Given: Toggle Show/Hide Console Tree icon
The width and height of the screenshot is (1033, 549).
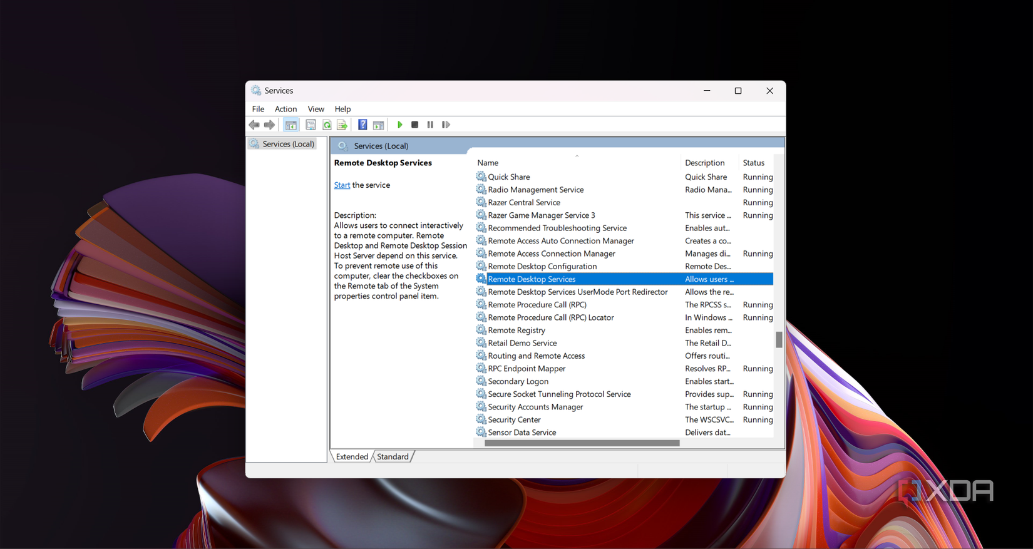Looking at the screenshot, I should [x=291, y=125].
